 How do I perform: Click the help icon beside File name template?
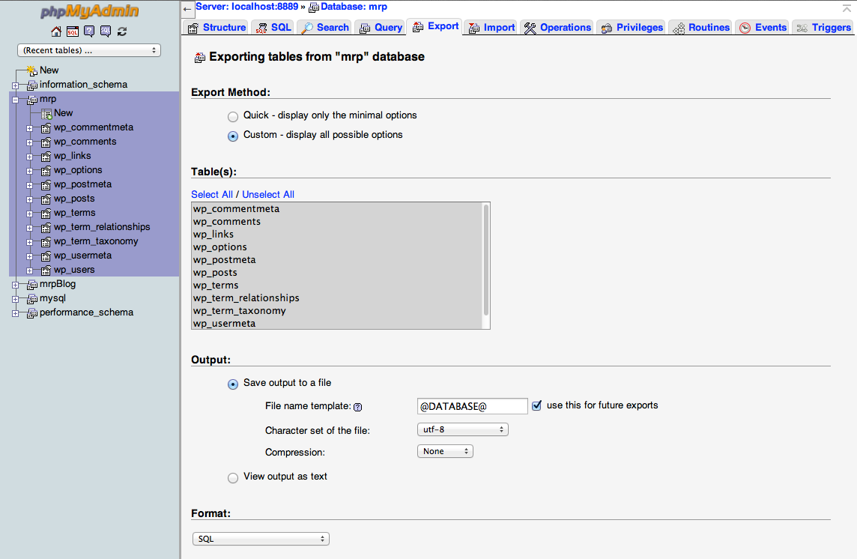coord(357,407)
